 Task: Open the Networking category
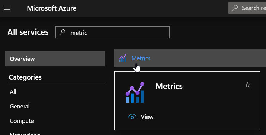[x=25, y=133]
